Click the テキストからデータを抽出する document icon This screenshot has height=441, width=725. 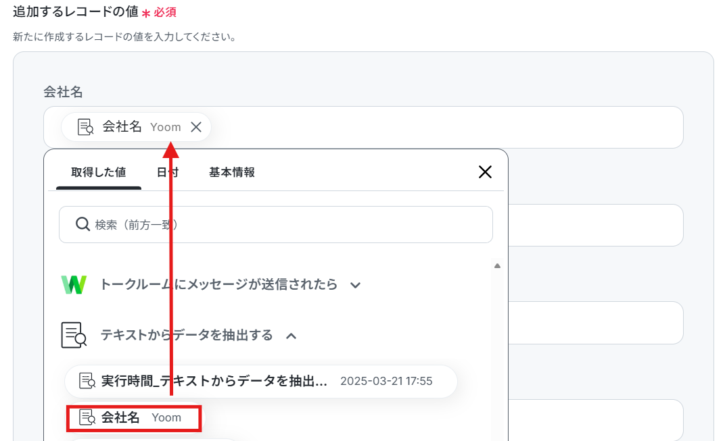[74, 335]
